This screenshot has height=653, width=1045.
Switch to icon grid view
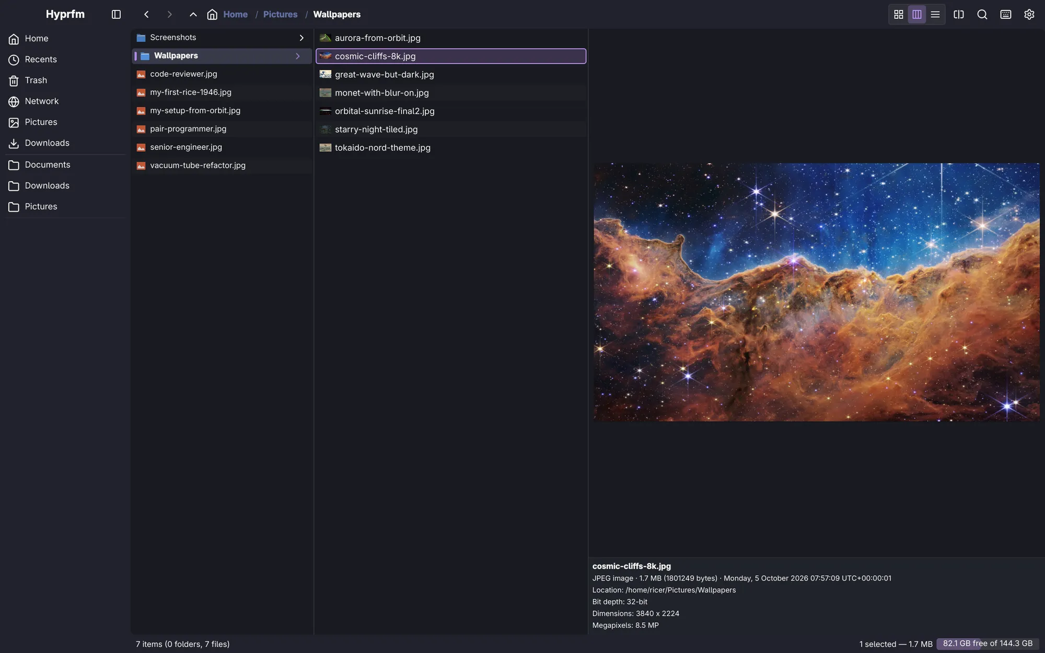[x=899, y=15]
